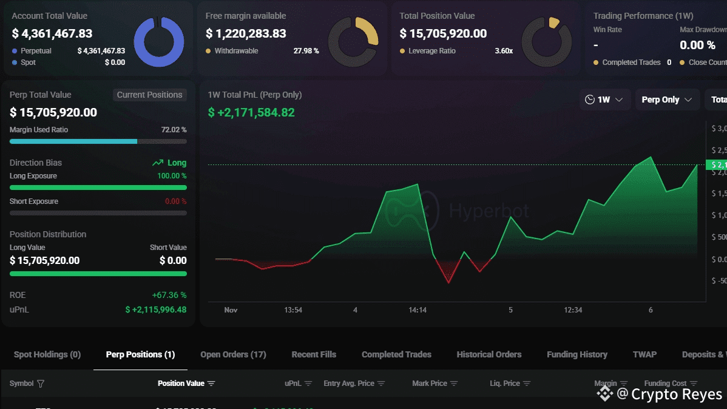This screenshot has width=727, height=409.
Task: Sort by the Position Value column icon
Action: click(211, 384)
